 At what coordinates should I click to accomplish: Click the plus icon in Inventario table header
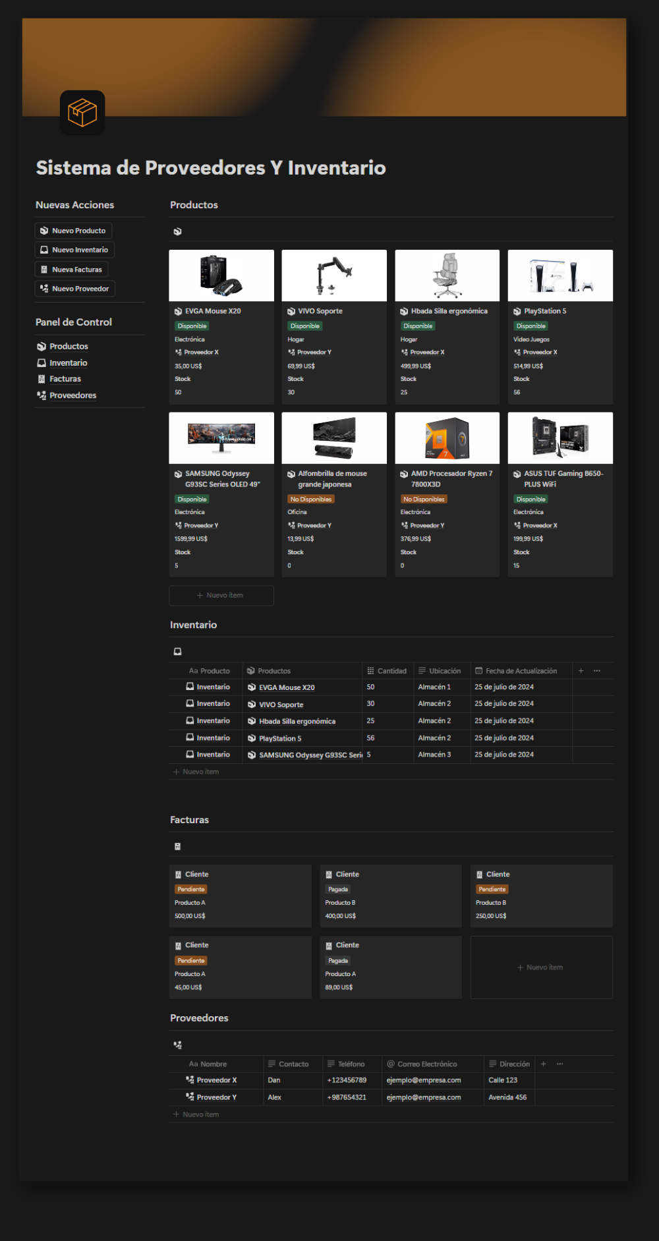(x=581, y=671)
